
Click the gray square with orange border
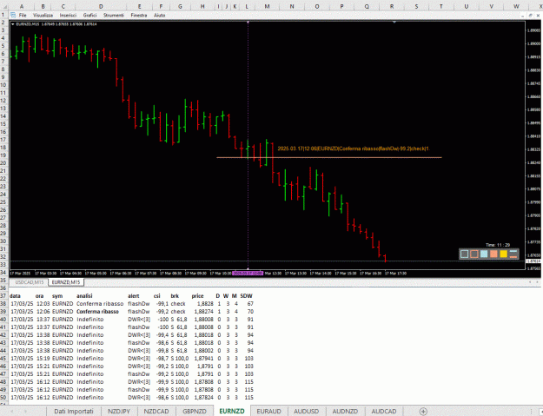[x=474, y=254]
